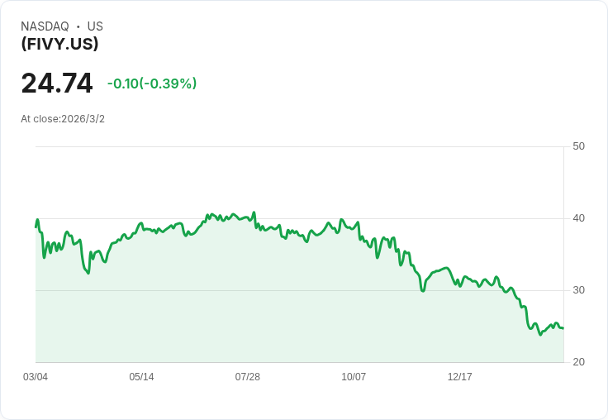The height and width of the screenshot is (420, 608).
Task: Click the chart peak near 07/28
Action: point(254,212)
